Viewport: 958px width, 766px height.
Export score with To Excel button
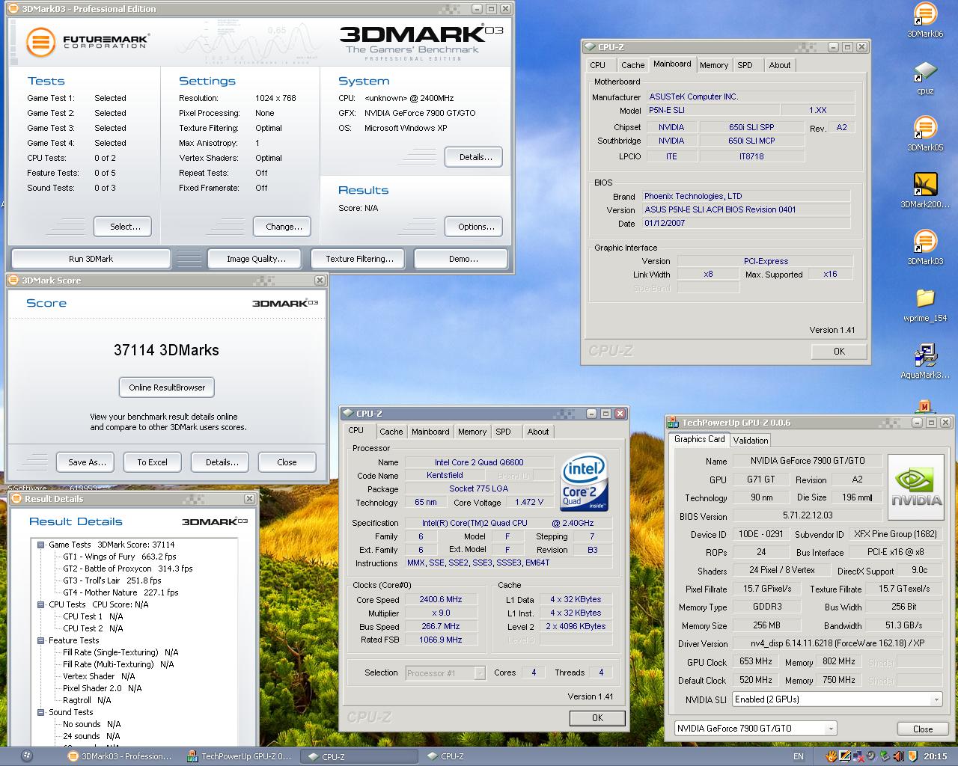[152, 462]
